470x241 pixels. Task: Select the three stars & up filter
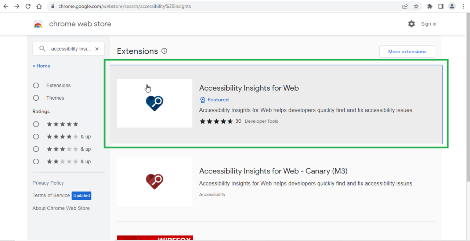(36, 149)
